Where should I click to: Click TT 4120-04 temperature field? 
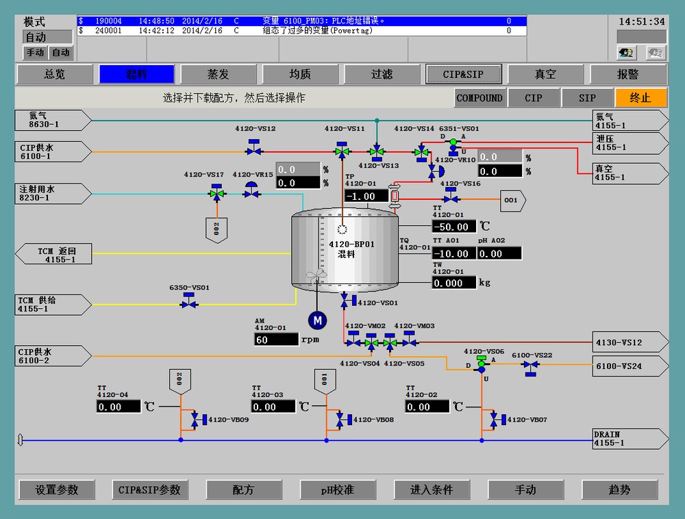(119, 407)
